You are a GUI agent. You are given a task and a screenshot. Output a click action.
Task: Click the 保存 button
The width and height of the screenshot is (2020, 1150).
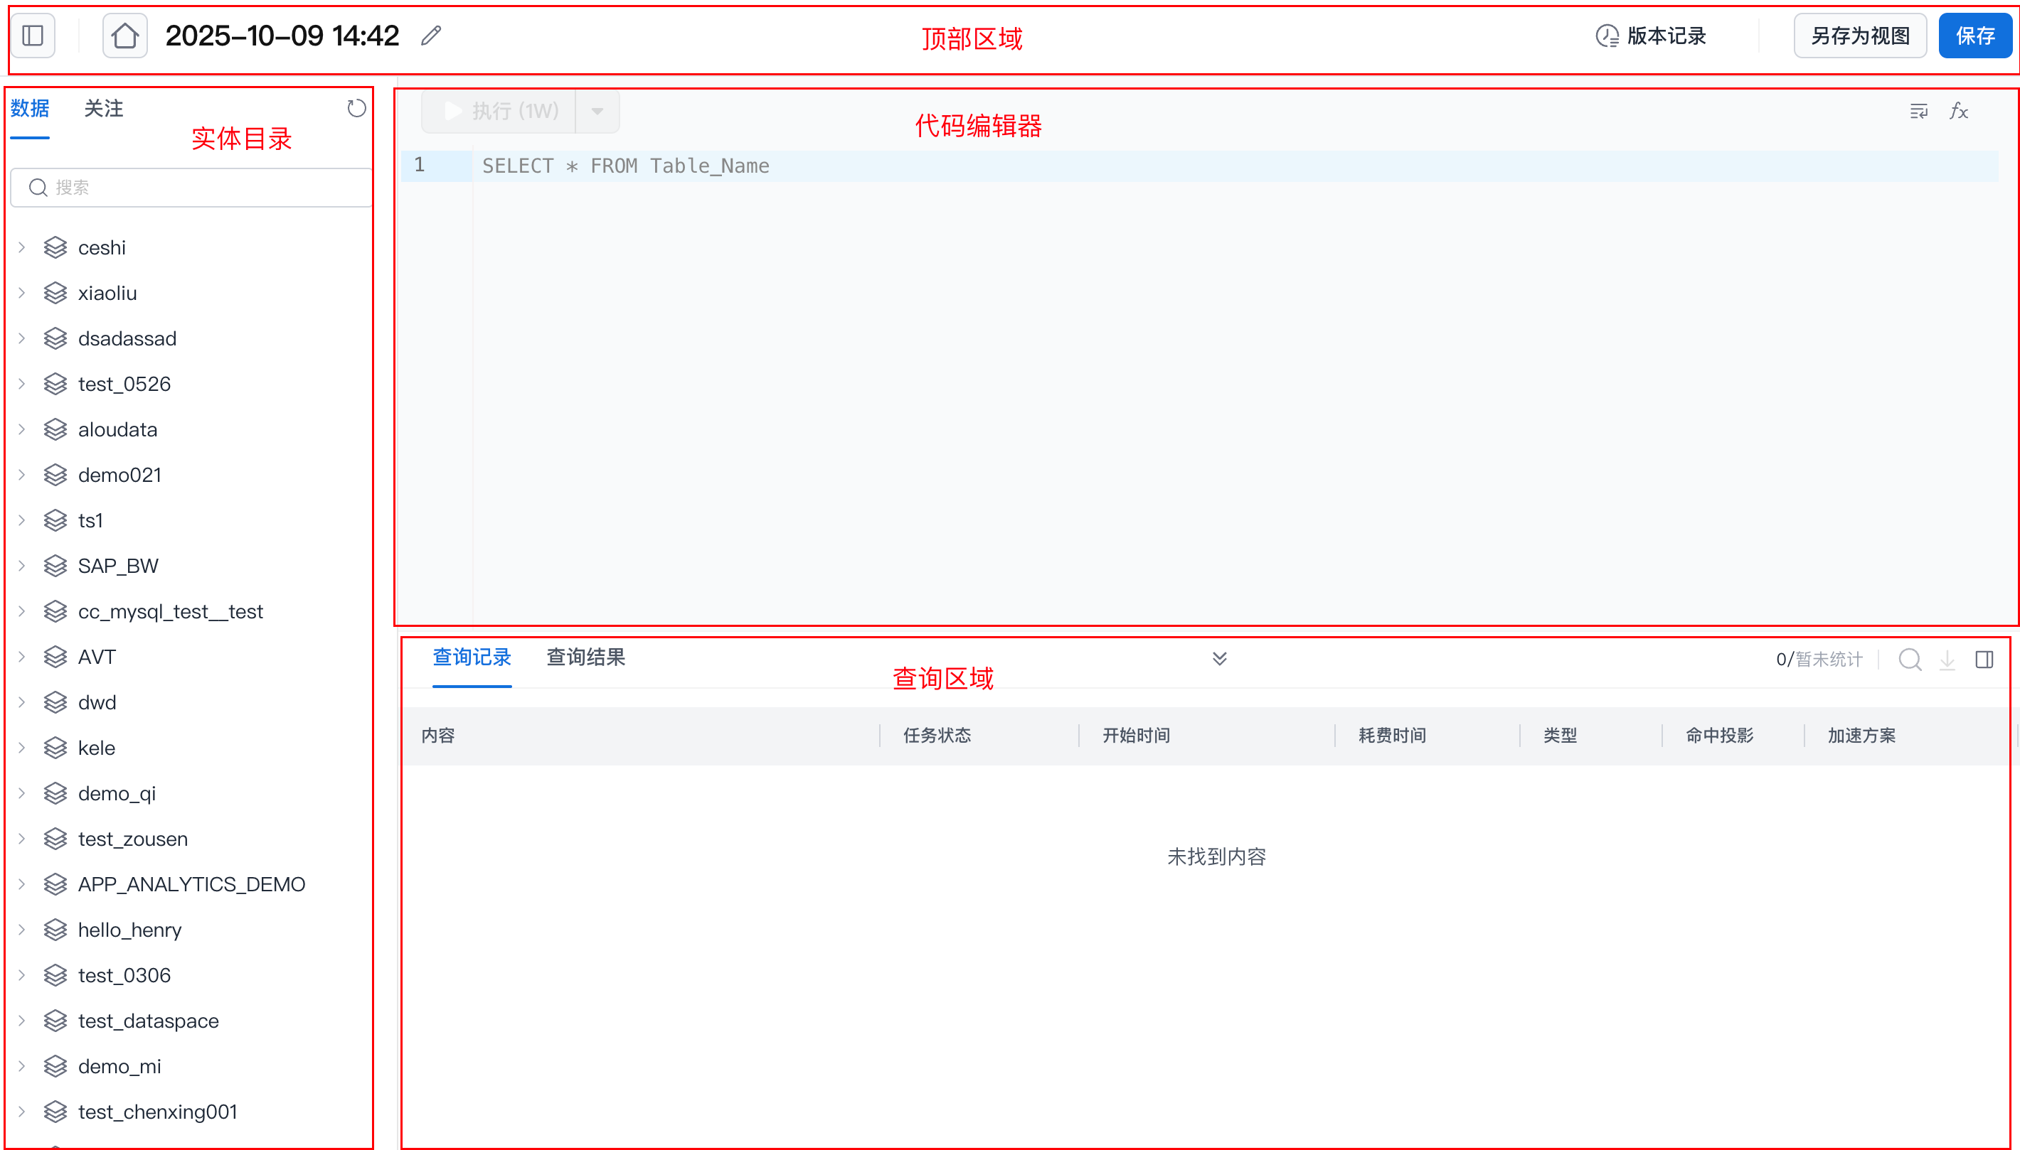(1974, 36)
